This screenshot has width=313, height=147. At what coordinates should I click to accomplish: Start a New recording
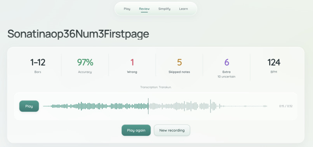click(172, 130)
